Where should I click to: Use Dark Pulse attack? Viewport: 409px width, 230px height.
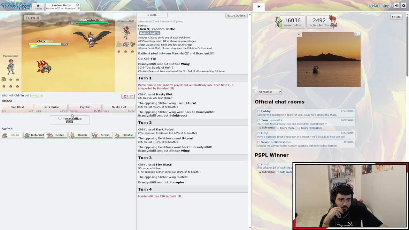(x=51, y=109)
